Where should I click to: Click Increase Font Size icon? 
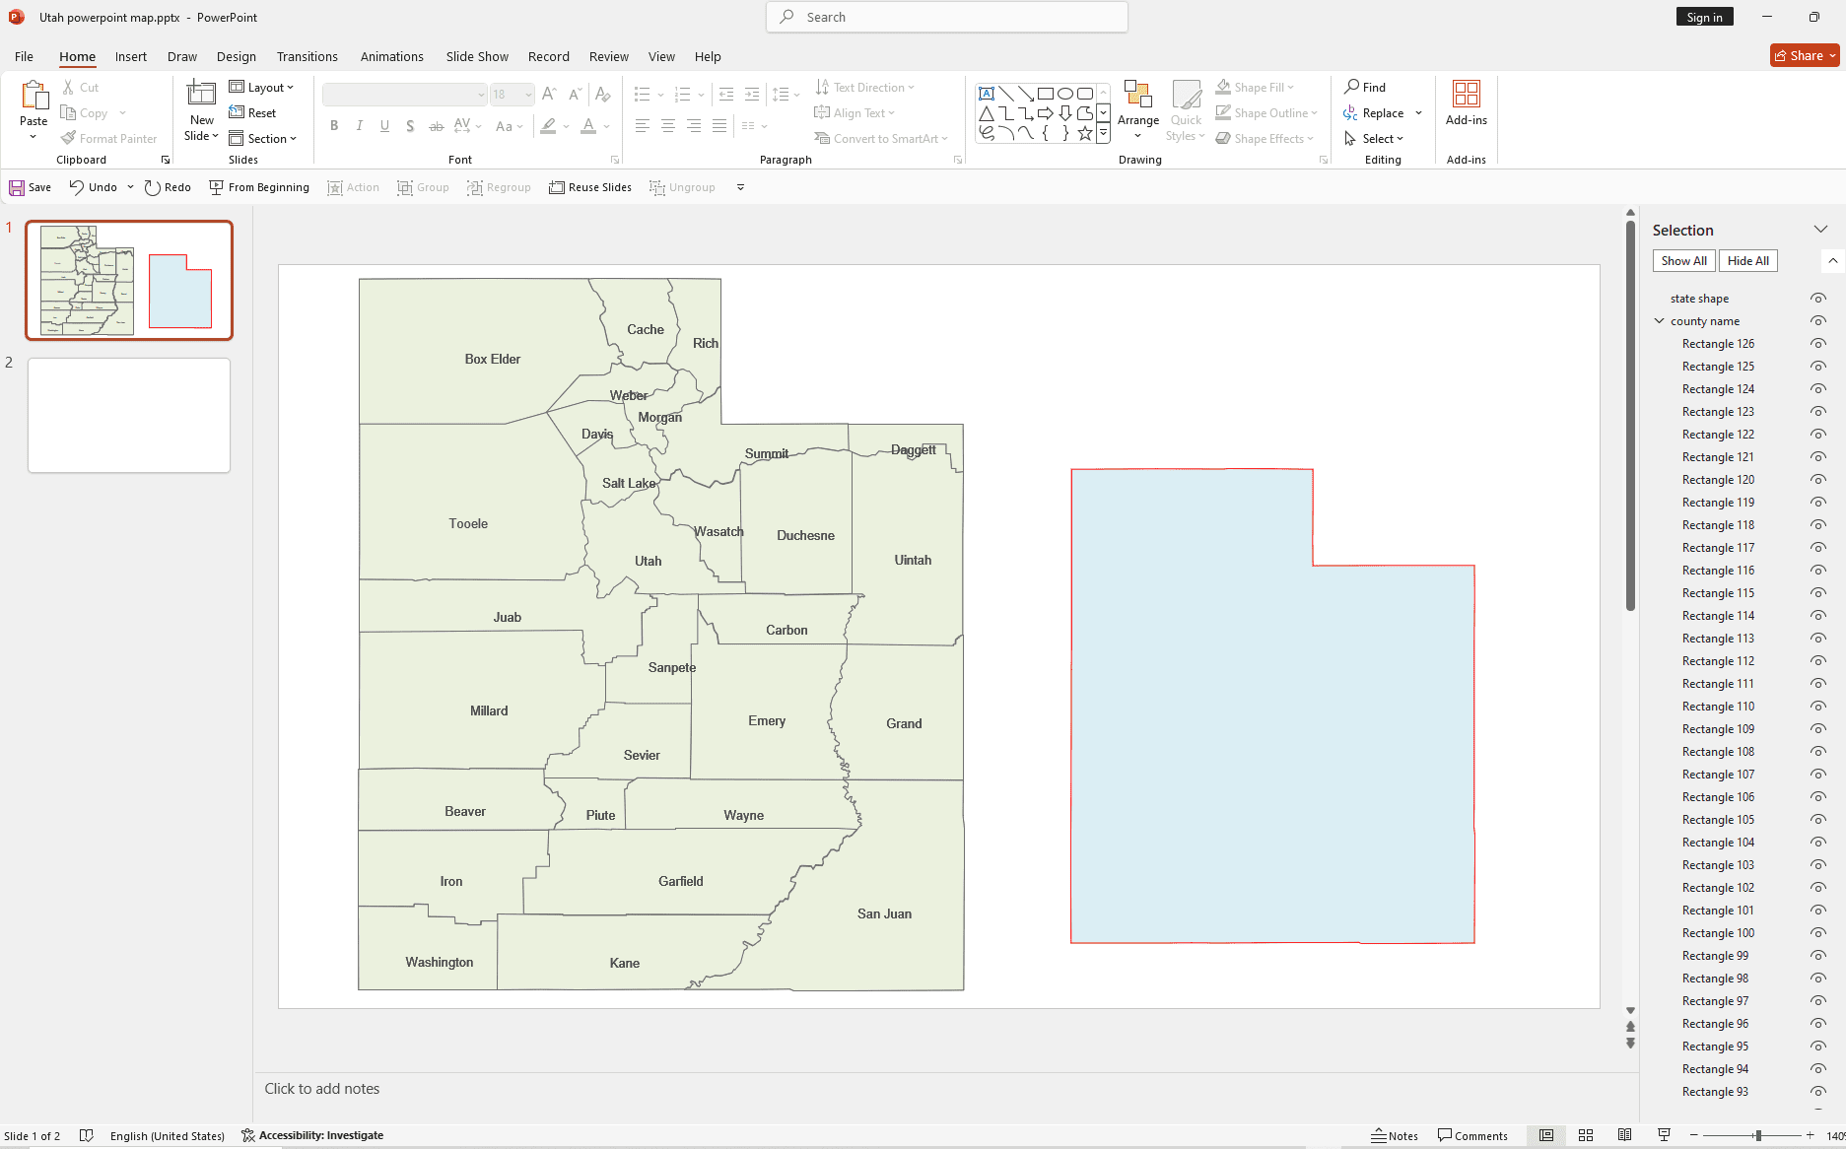tap(549, 95)
